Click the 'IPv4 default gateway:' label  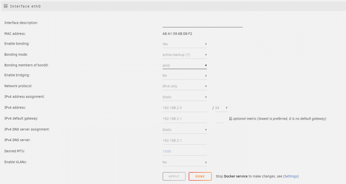coord(21,119)
